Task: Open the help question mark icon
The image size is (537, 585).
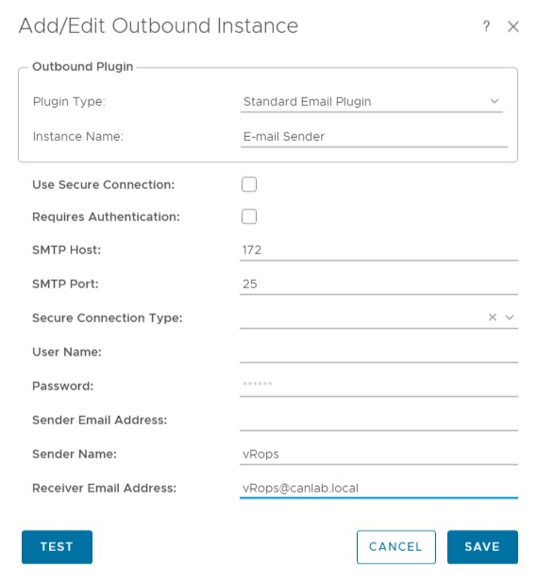Action: pyautogui.click(x=486, y=26)
